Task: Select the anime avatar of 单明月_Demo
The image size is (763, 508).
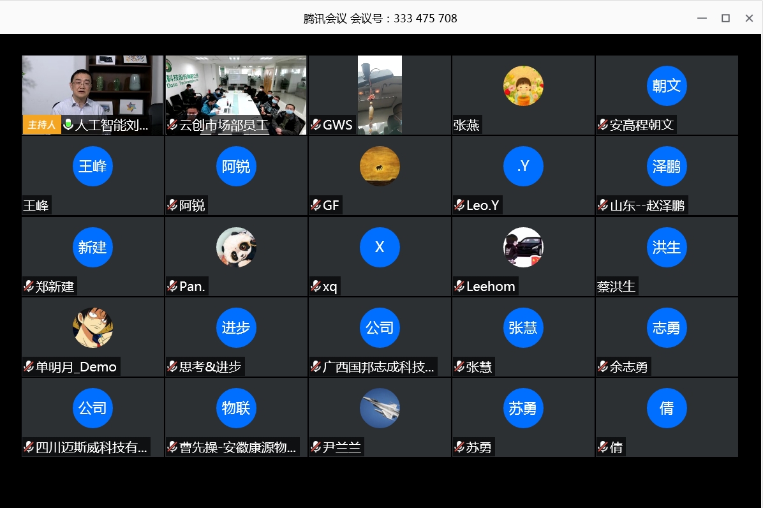Action: tap(93, 327)
